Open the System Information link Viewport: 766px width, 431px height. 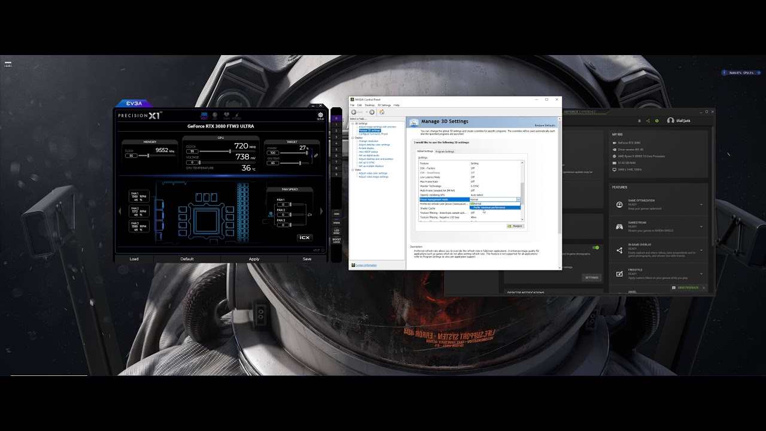click(x=366, y=265)
